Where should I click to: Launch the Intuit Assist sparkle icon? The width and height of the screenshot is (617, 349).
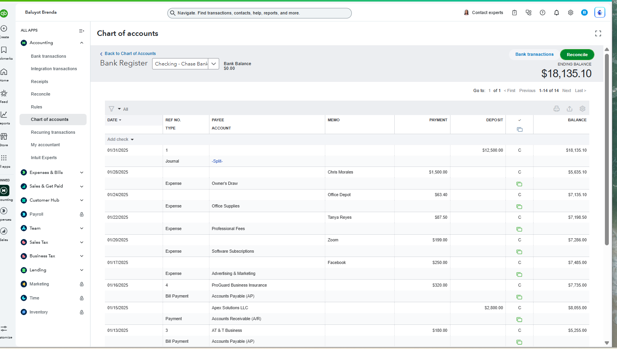(x=599, y=12)
